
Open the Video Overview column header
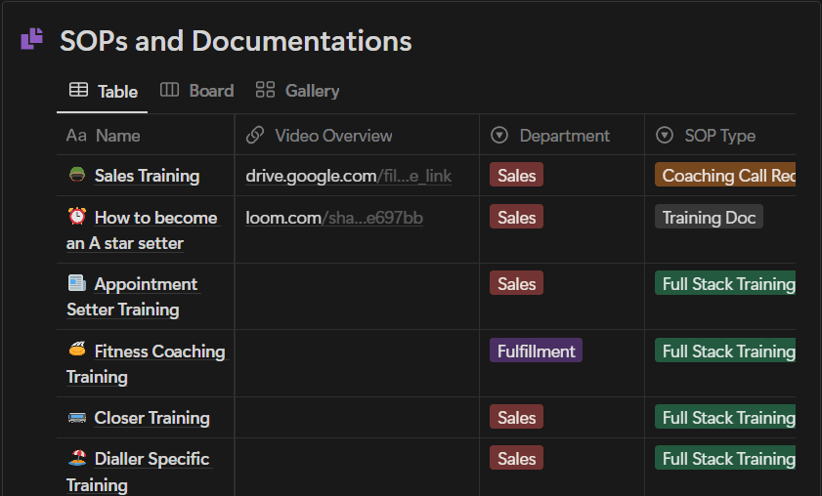tap(357, 136)
